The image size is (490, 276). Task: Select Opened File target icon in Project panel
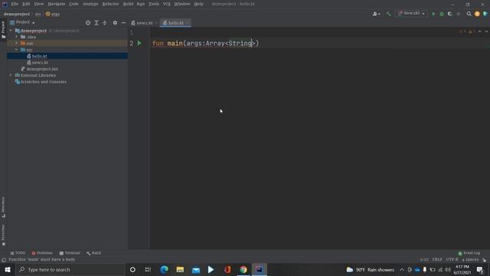(x=88, y=23)
